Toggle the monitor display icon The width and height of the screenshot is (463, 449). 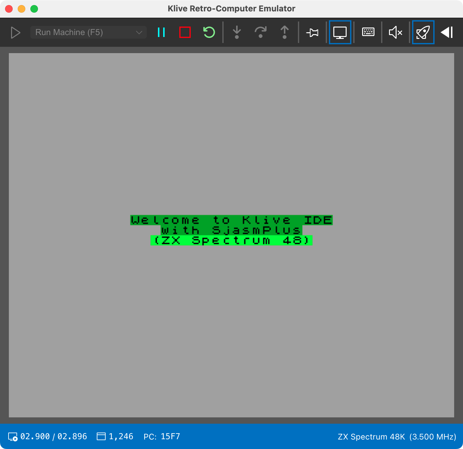click(x=340, y=32)
